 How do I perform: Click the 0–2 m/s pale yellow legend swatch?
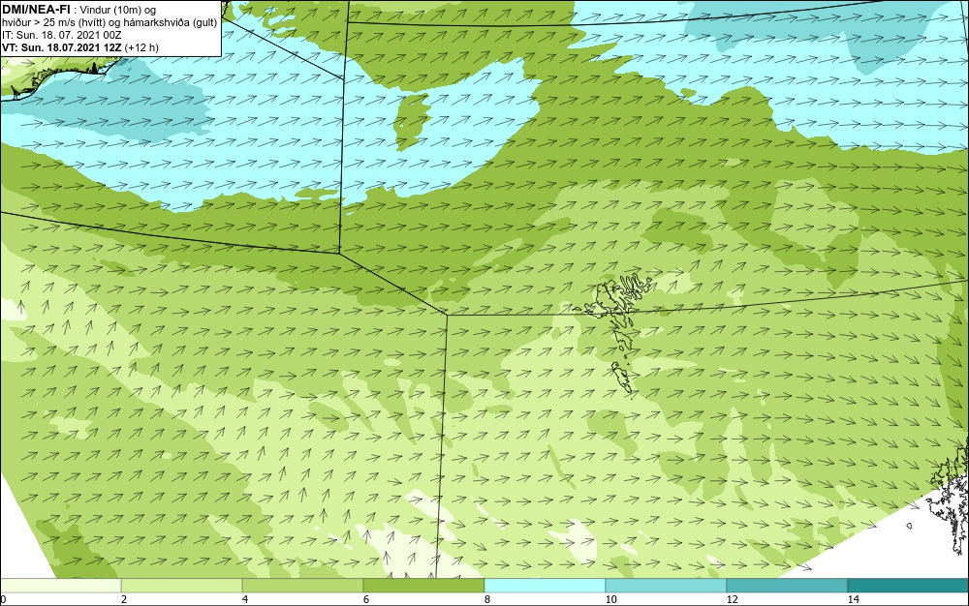tap(60, 586)
